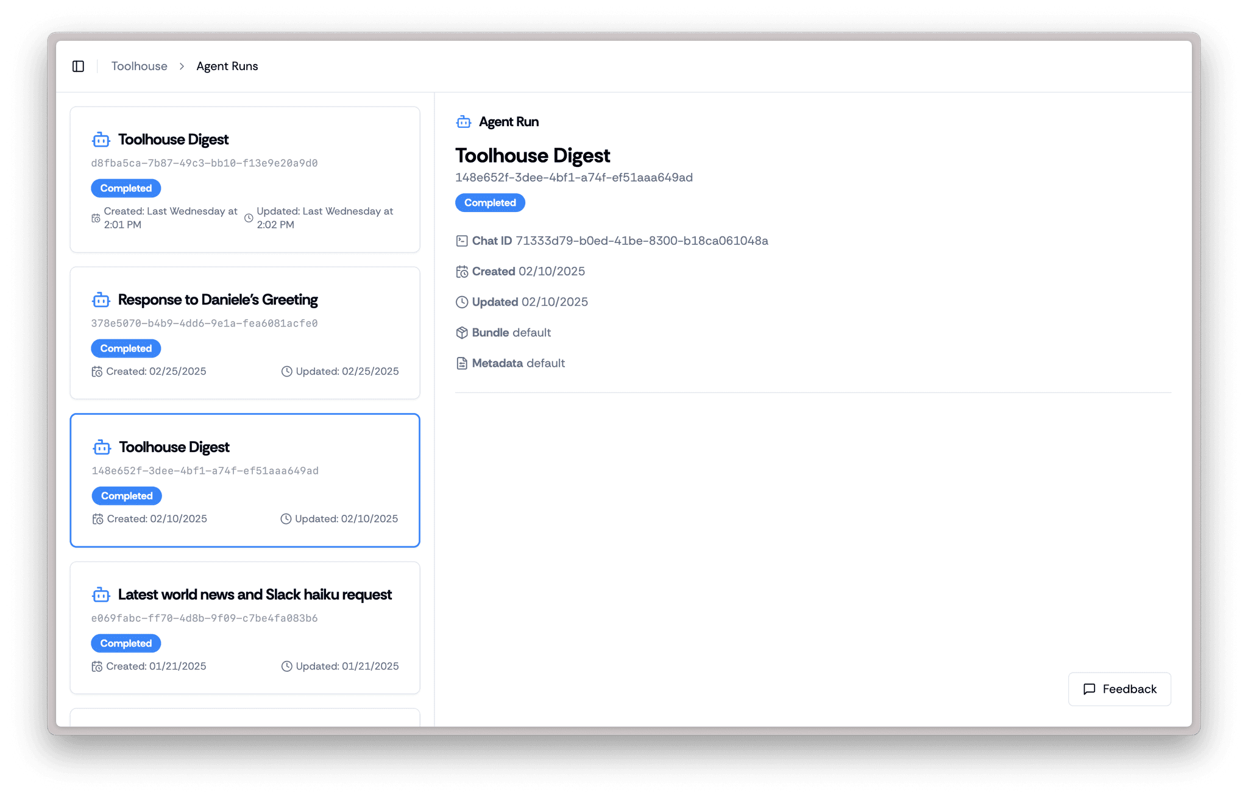Click the clock icon next to Updated 02/10/2025
This screenshot has width=1248, height=798.
[462, 302]
